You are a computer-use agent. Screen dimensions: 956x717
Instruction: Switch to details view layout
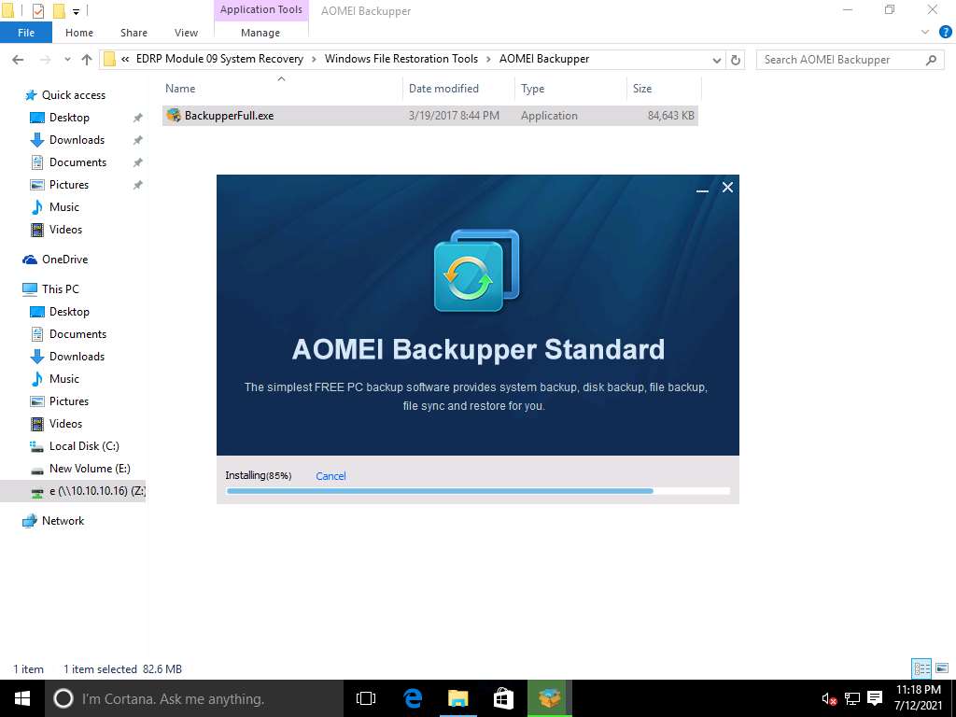point(921,668)
